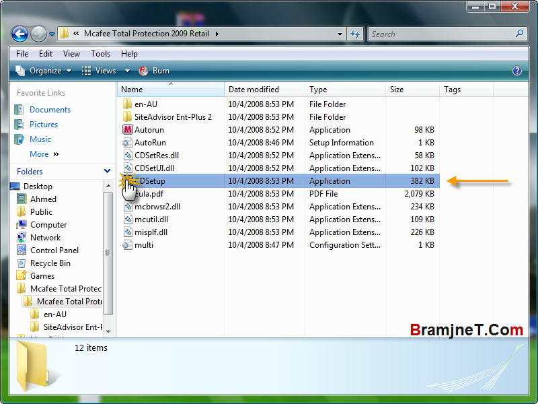
Task: Open the Help menu
Action: point(129,54)
